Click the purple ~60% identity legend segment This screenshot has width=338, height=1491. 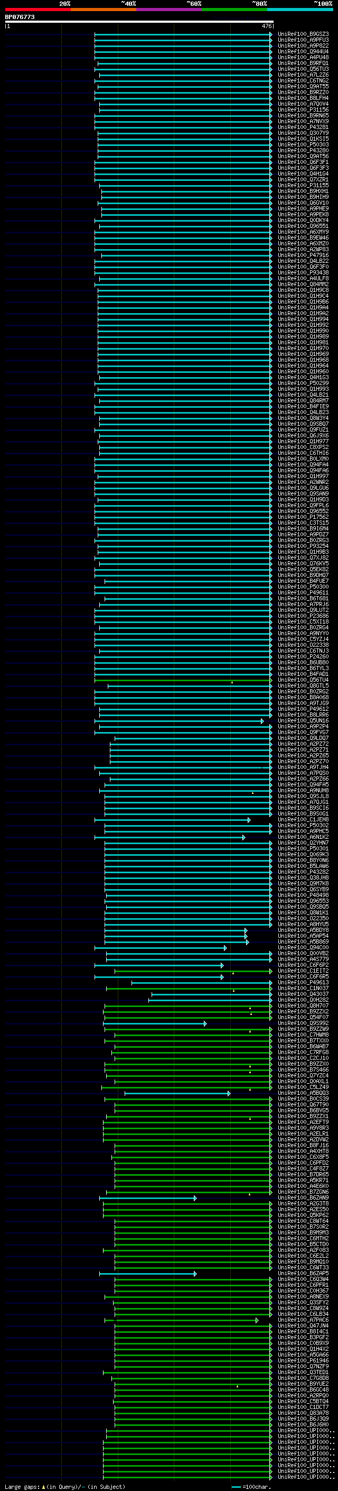tap(170, 10)
